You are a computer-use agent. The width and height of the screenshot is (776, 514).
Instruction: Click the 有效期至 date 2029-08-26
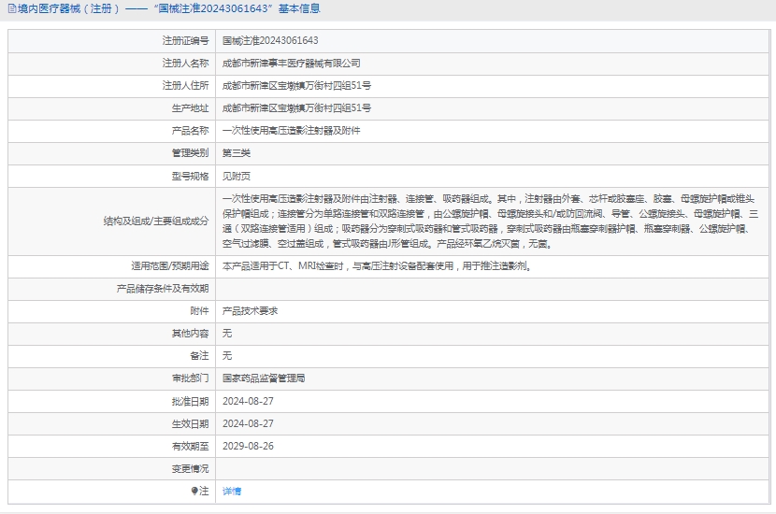coord(248,446)
